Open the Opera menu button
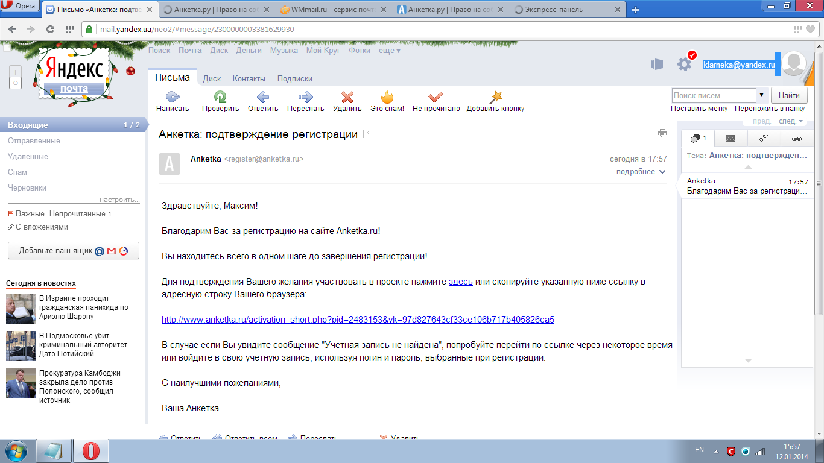Viewport: 824px width, 463px height. [19, 7]
